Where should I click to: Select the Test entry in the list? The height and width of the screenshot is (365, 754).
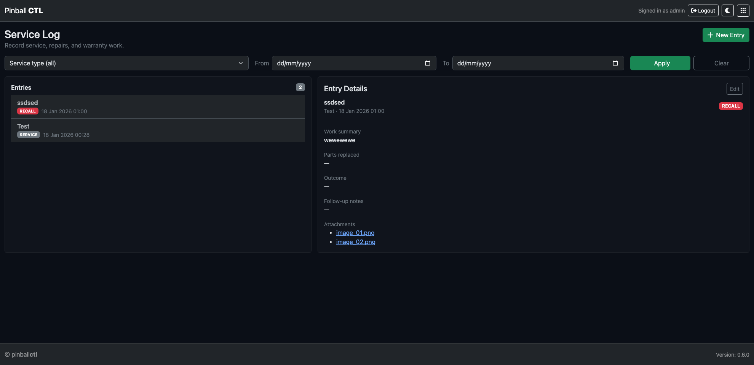pos(158,130)
